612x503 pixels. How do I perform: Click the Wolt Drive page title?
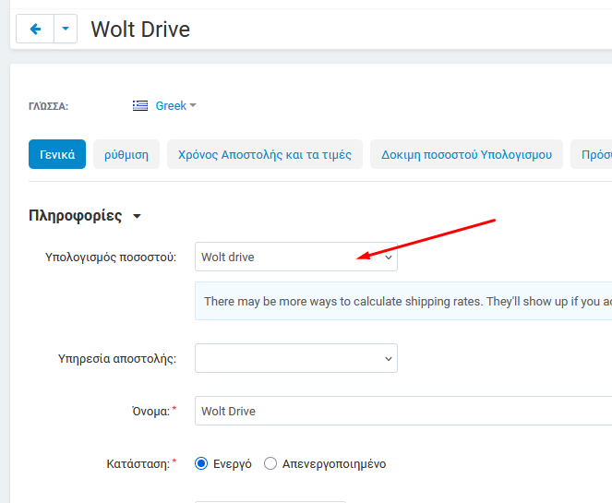(140, 30)
